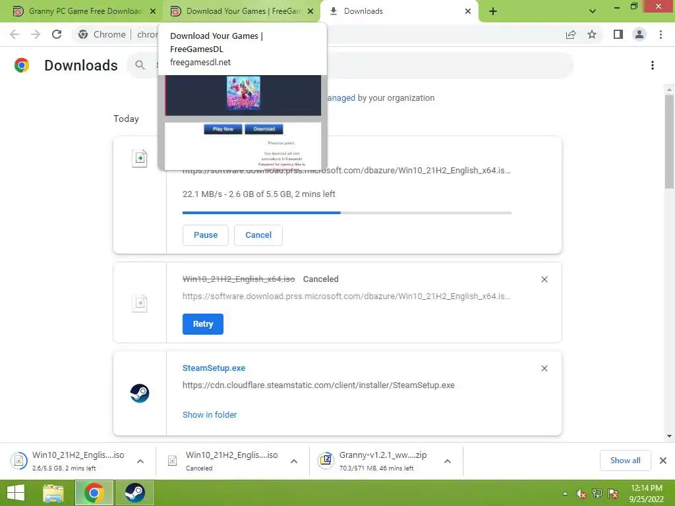Click the search magnifier in Downloads

pos(140,65)
